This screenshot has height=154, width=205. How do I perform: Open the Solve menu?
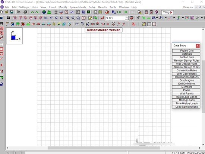pyautogui.click(x=92, y=7)
